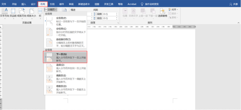Collapse the ribbon with the chevron

click(x=238, y=23)
